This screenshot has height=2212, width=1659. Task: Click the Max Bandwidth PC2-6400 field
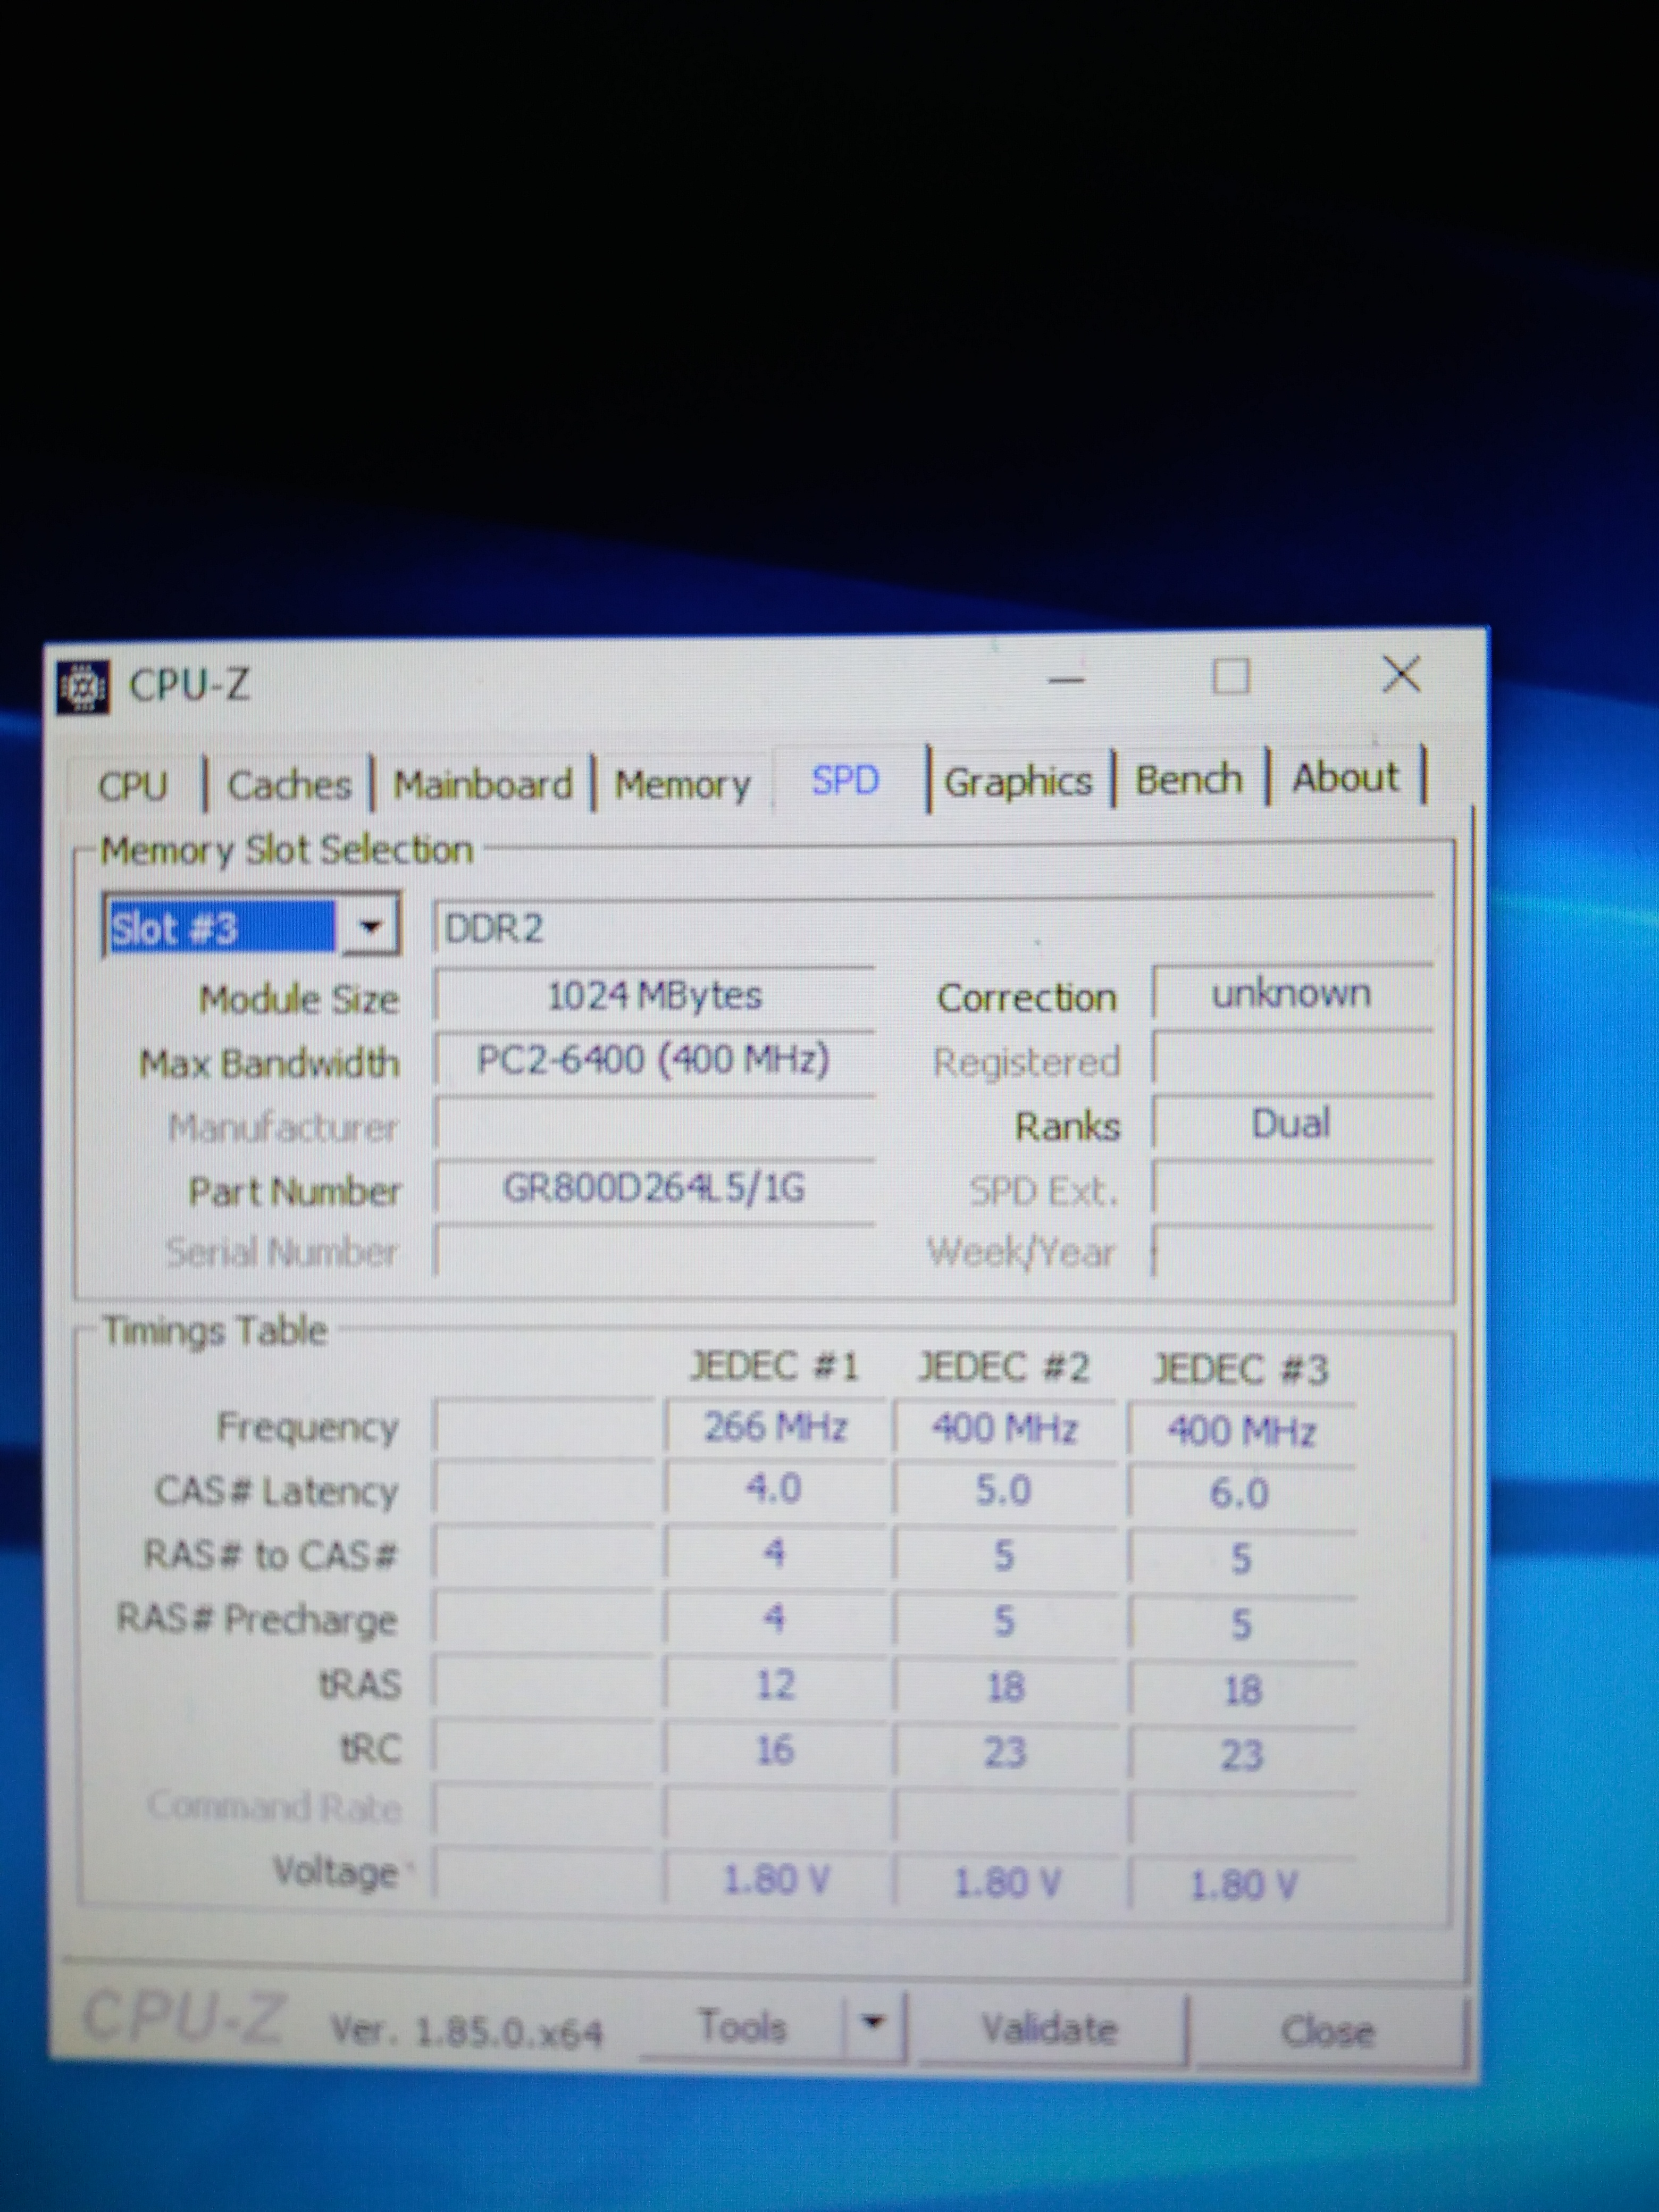coord(654,1060)
